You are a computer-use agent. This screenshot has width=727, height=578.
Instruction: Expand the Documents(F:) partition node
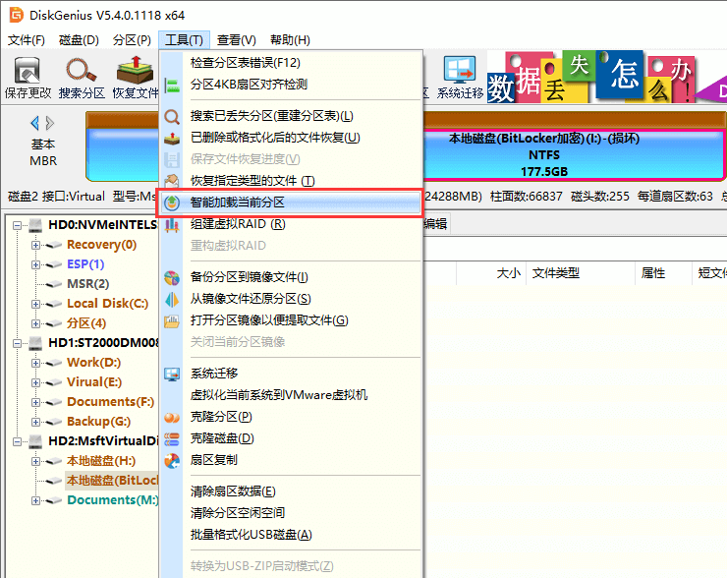point(35,402)
